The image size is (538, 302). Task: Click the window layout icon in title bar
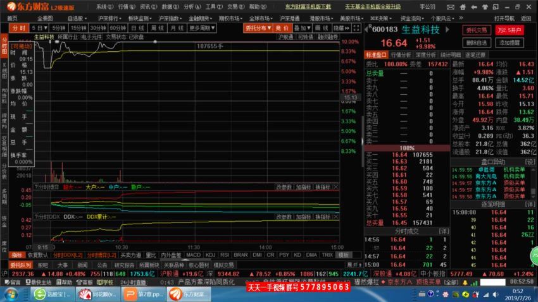pos(496,7)
